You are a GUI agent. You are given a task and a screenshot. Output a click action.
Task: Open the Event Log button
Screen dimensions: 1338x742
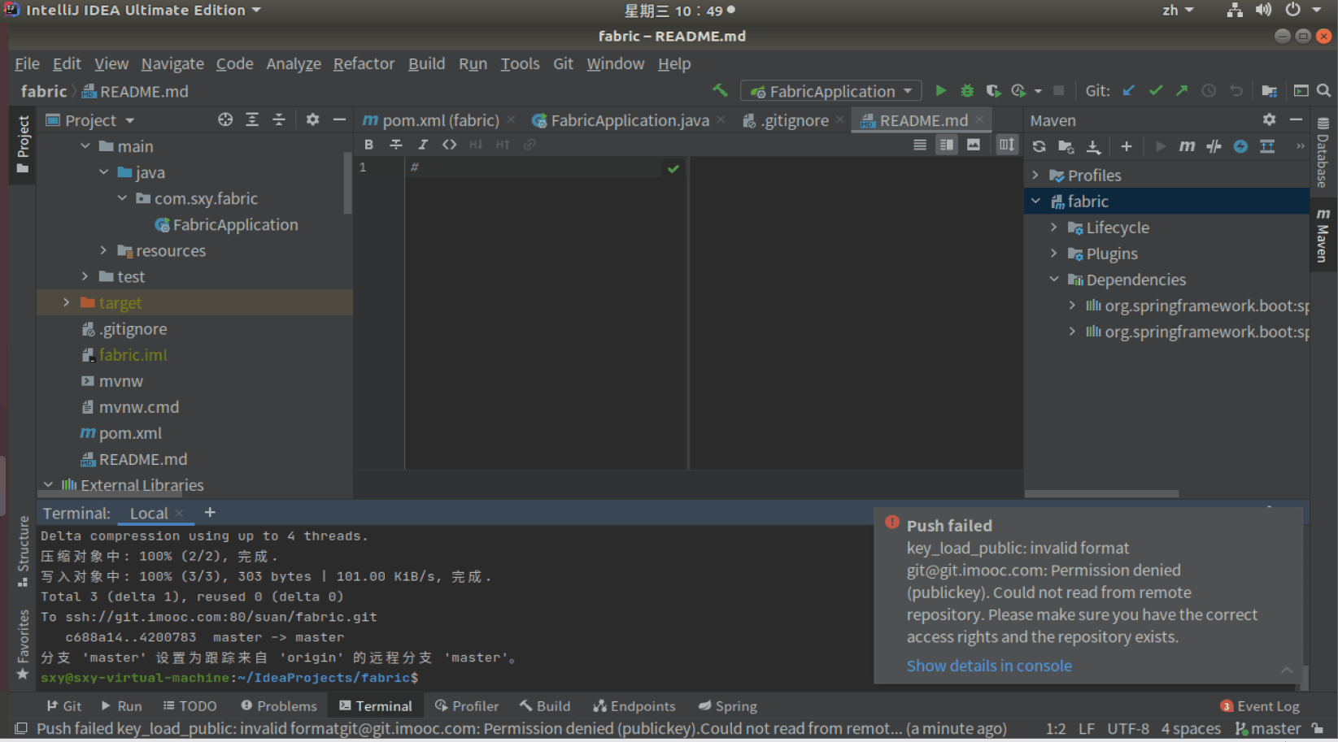point(1260,706)
